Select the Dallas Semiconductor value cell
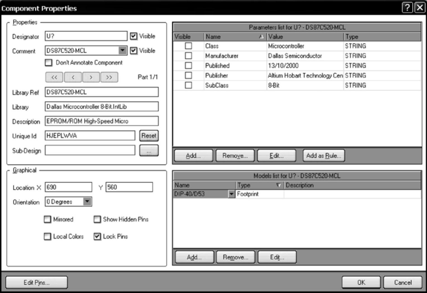The width and height of the screenshot is (427, 293). pyautogui.click(x=305, y=56)
